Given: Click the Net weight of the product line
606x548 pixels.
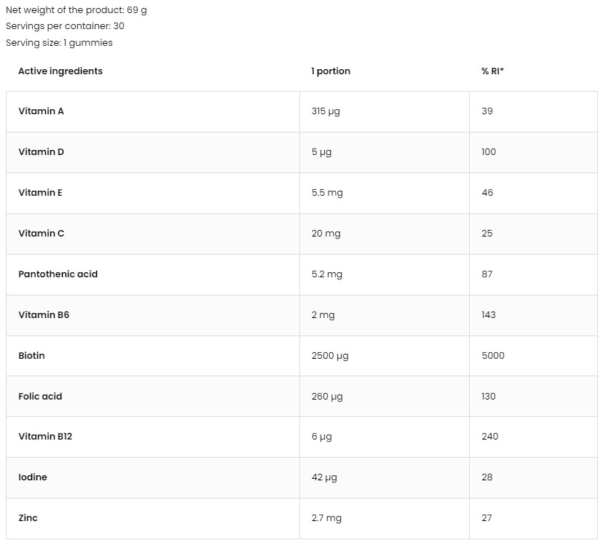Looking at the screenshot, I should [x=76, y=10].
